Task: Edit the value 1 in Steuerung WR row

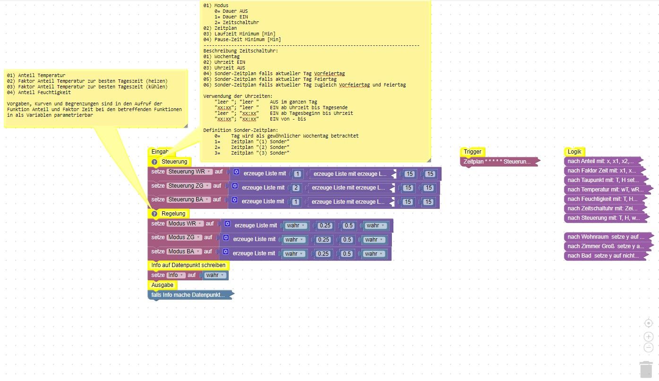Action: point(297,174)
